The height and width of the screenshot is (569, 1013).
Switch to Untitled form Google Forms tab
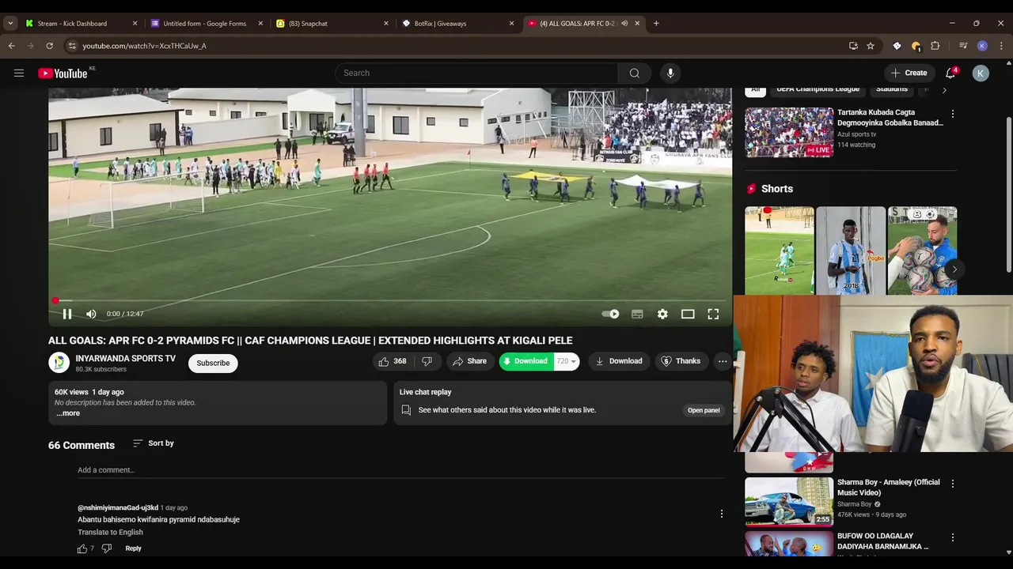tap(205, 24)
